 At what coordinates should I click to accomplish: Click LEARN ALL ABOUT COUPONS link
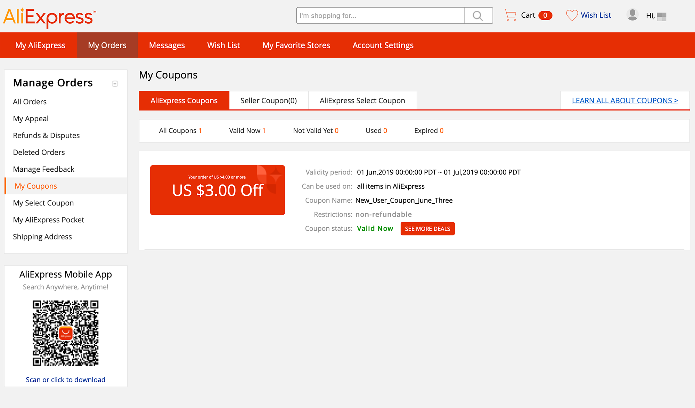[x=625, y=100]
